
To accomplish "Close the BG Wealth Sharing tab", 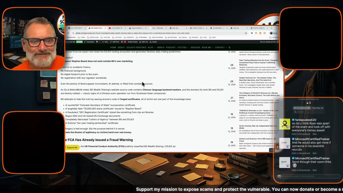I will (x=105, y=28).
